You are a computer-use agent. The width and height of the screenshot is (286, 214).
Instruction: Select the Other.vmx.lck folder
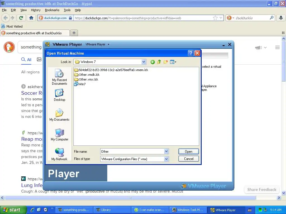pyautogui.click(x=86, y=79)
